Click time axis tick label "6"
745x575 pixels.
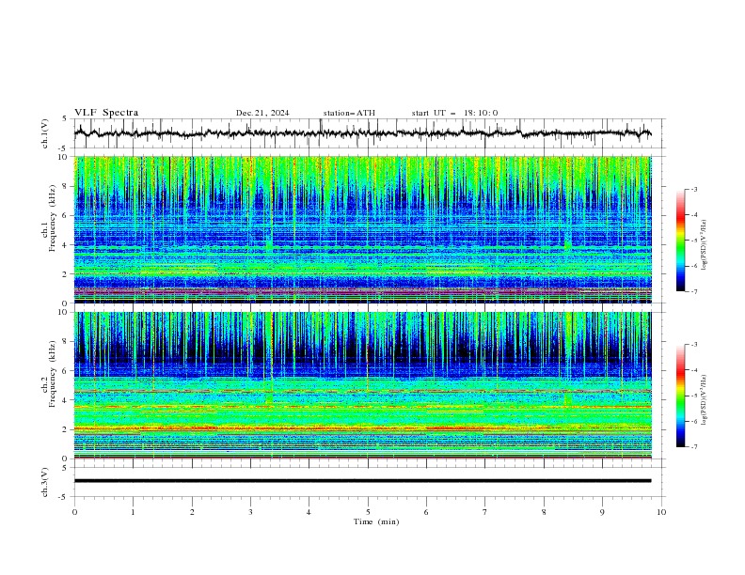(426, 512)
